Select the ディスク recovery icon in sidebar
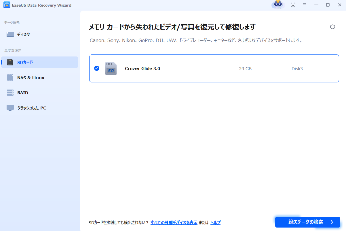This screenshot has width=346, height=231. coord(10,34)
